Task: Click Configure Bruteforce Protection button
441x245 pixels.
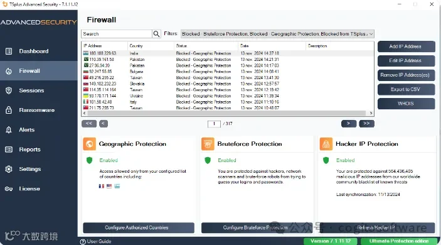Action: [x=257, y=228]
